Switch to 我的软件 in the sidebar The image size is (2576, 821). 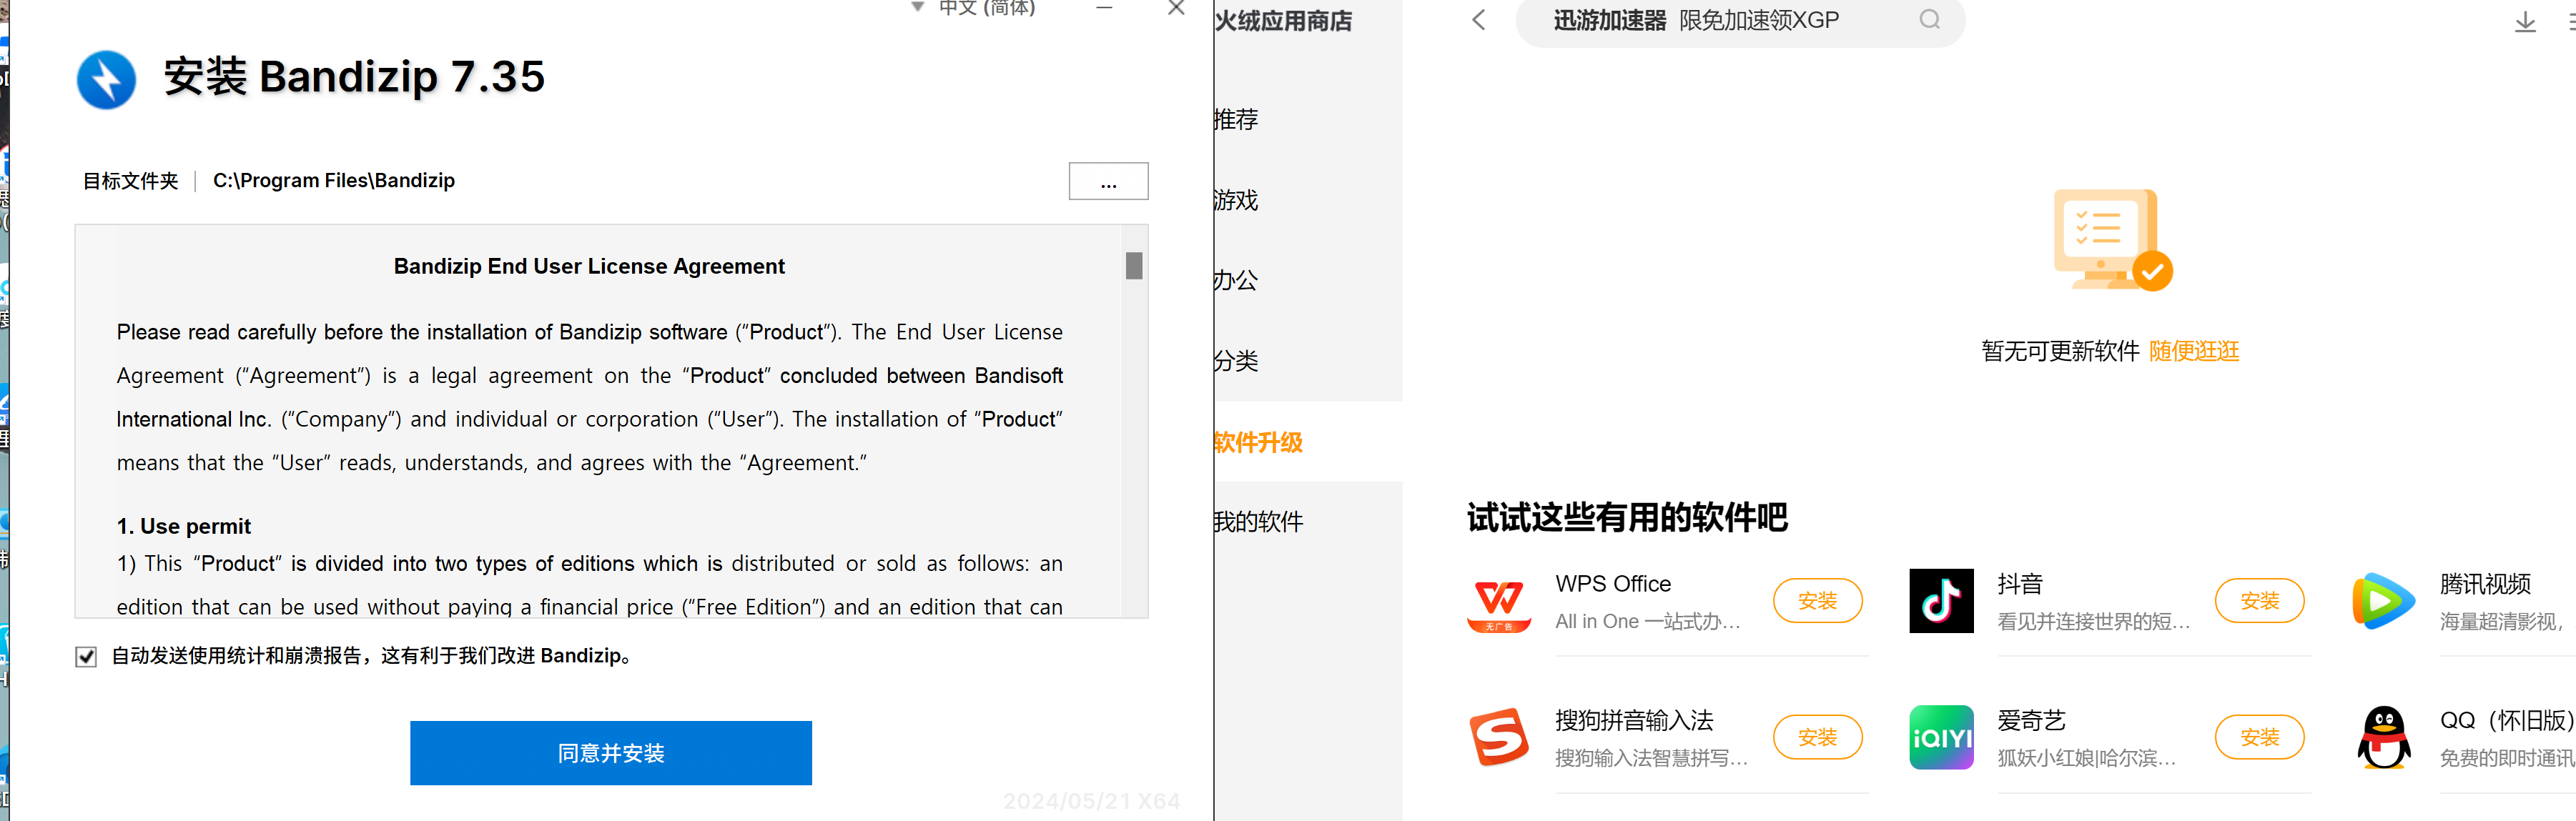click(1258, 522)
